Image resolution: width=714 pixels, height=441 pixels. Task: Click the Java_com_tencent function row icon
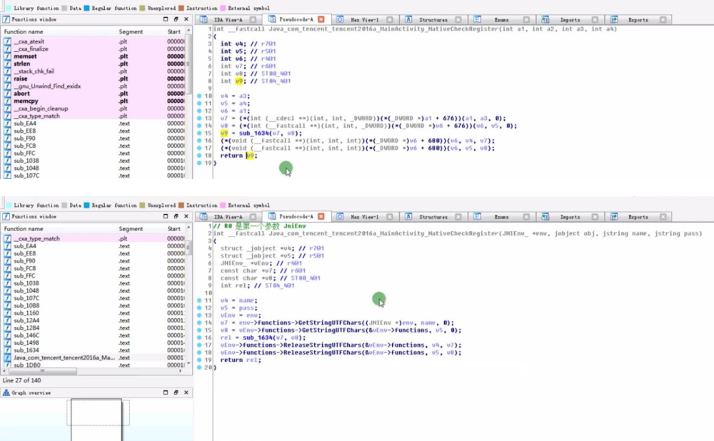7,358
